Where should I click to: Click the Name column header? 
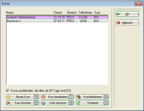click(10, 13)
